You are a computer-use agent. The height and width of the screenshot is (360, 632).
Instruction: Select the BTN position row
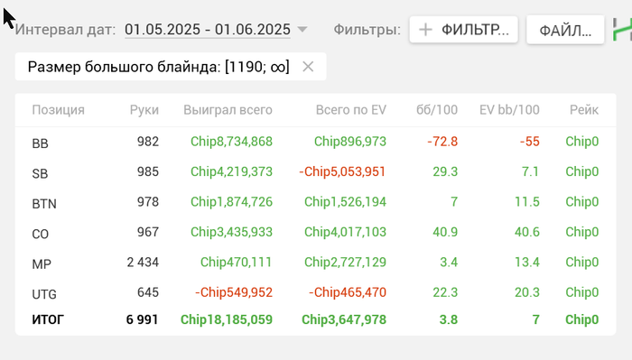(316, 202)
